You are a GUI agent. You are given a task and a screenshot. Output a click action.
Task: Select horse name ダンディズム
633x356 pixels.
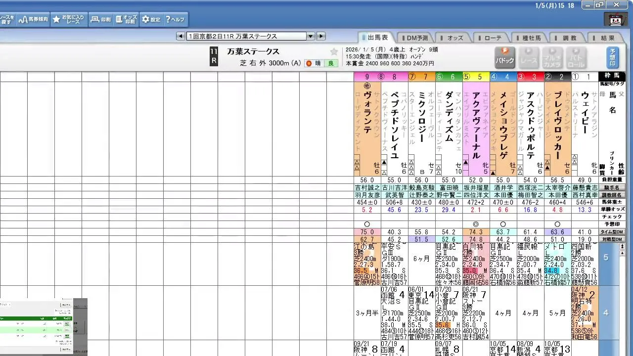449,117
